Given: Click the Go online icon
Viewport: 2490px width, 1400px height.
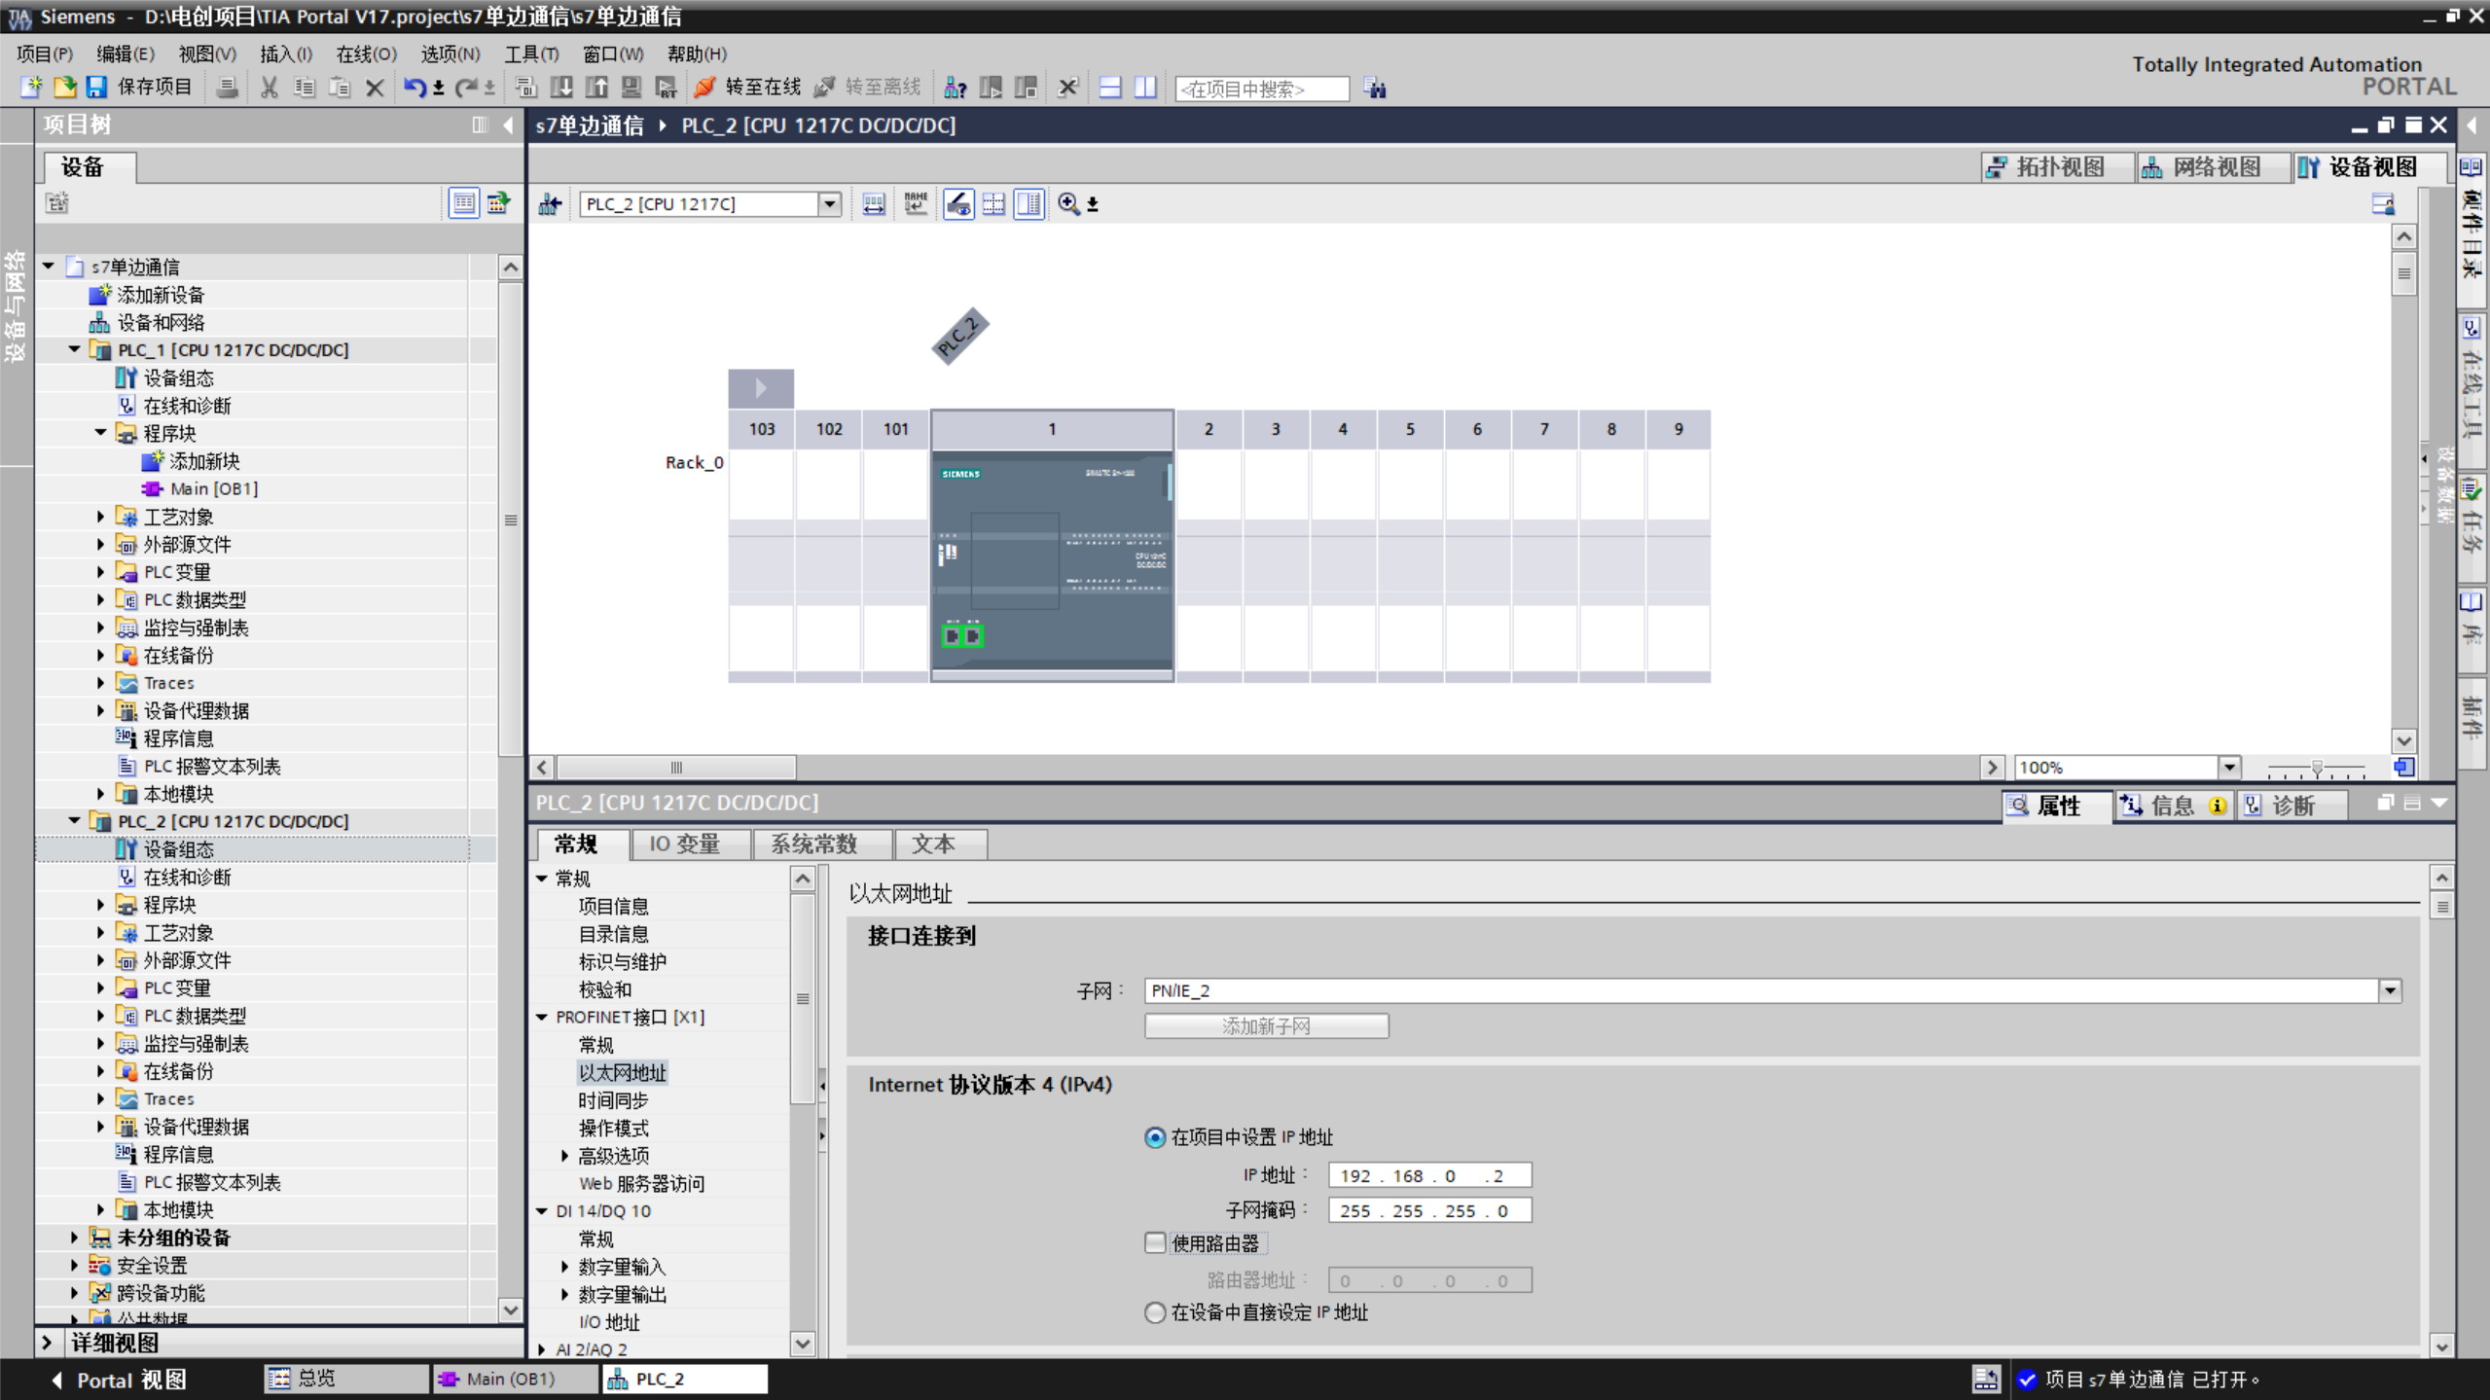Looking at the screenshot, I should pyautogui.click(x=705, y=88).
